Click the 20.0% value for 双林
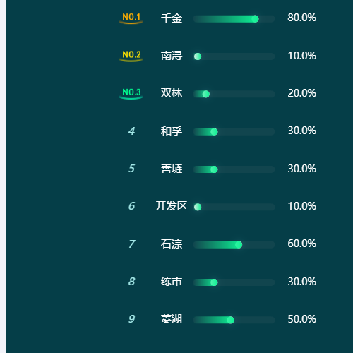Viewport: 353px width, 353px height. 301,93
